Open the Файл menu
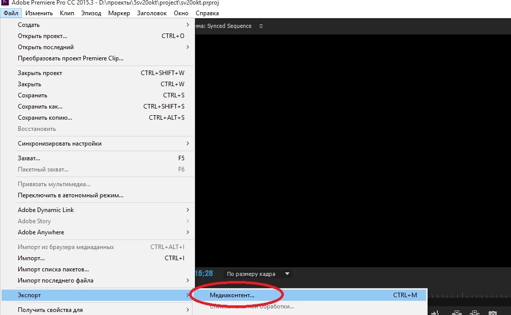Screen dimensions: 511x315 coord(11,13)
